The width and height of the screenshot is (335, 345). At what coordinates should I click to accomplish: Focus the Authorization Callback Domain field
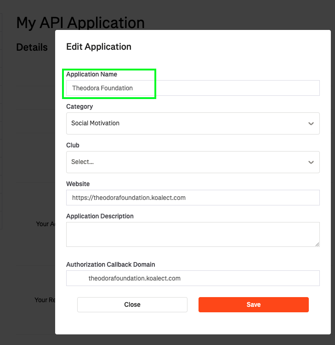pos(193,278)
